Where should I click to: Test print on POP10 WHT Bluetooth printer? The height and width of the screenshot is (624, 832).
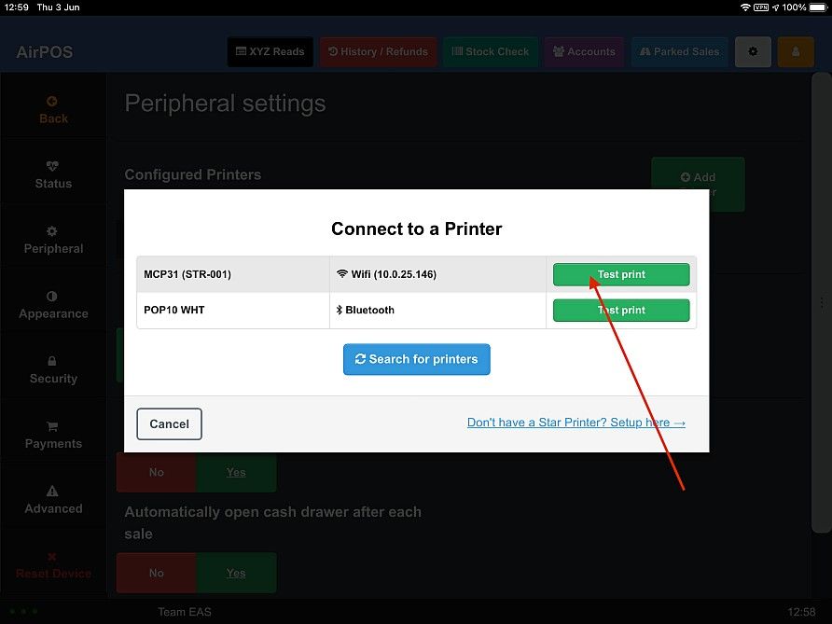[621, 310]
